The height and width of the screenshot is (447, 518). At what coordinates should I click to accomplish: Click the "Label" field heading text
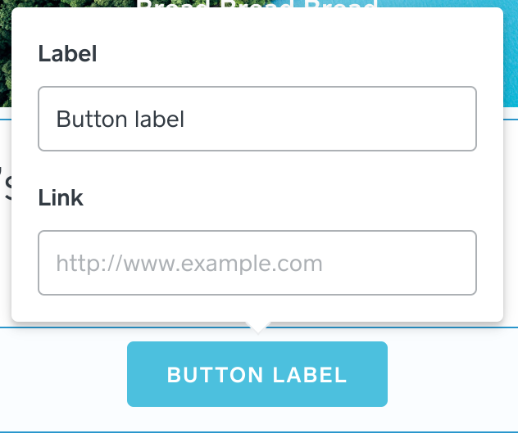(68, 55)
